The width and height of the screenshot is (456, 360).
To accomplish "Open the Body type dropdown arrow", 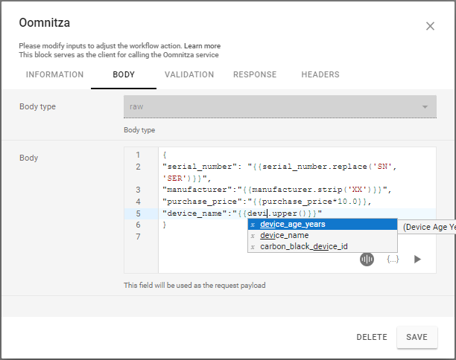I will click(425, 107).
